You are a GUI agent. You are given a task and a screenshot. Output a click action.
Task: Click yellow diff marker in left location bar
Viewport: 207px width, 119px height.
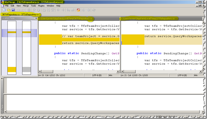[12, 32]
